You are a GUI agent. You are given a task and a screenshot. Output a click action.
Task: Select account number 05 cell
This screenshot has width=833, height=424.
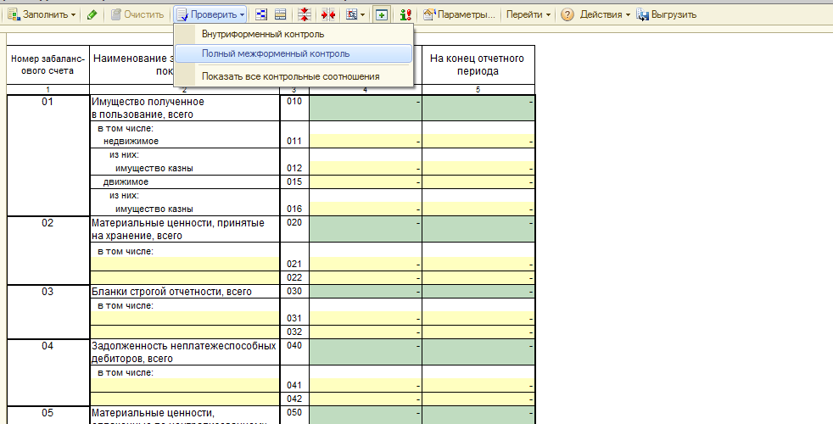point(48,416)
